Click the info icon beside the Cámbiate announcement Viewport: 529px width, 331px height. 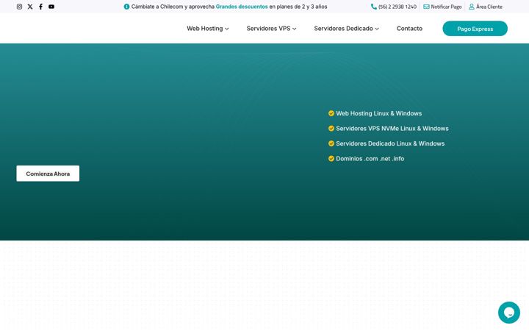(126, 7)
